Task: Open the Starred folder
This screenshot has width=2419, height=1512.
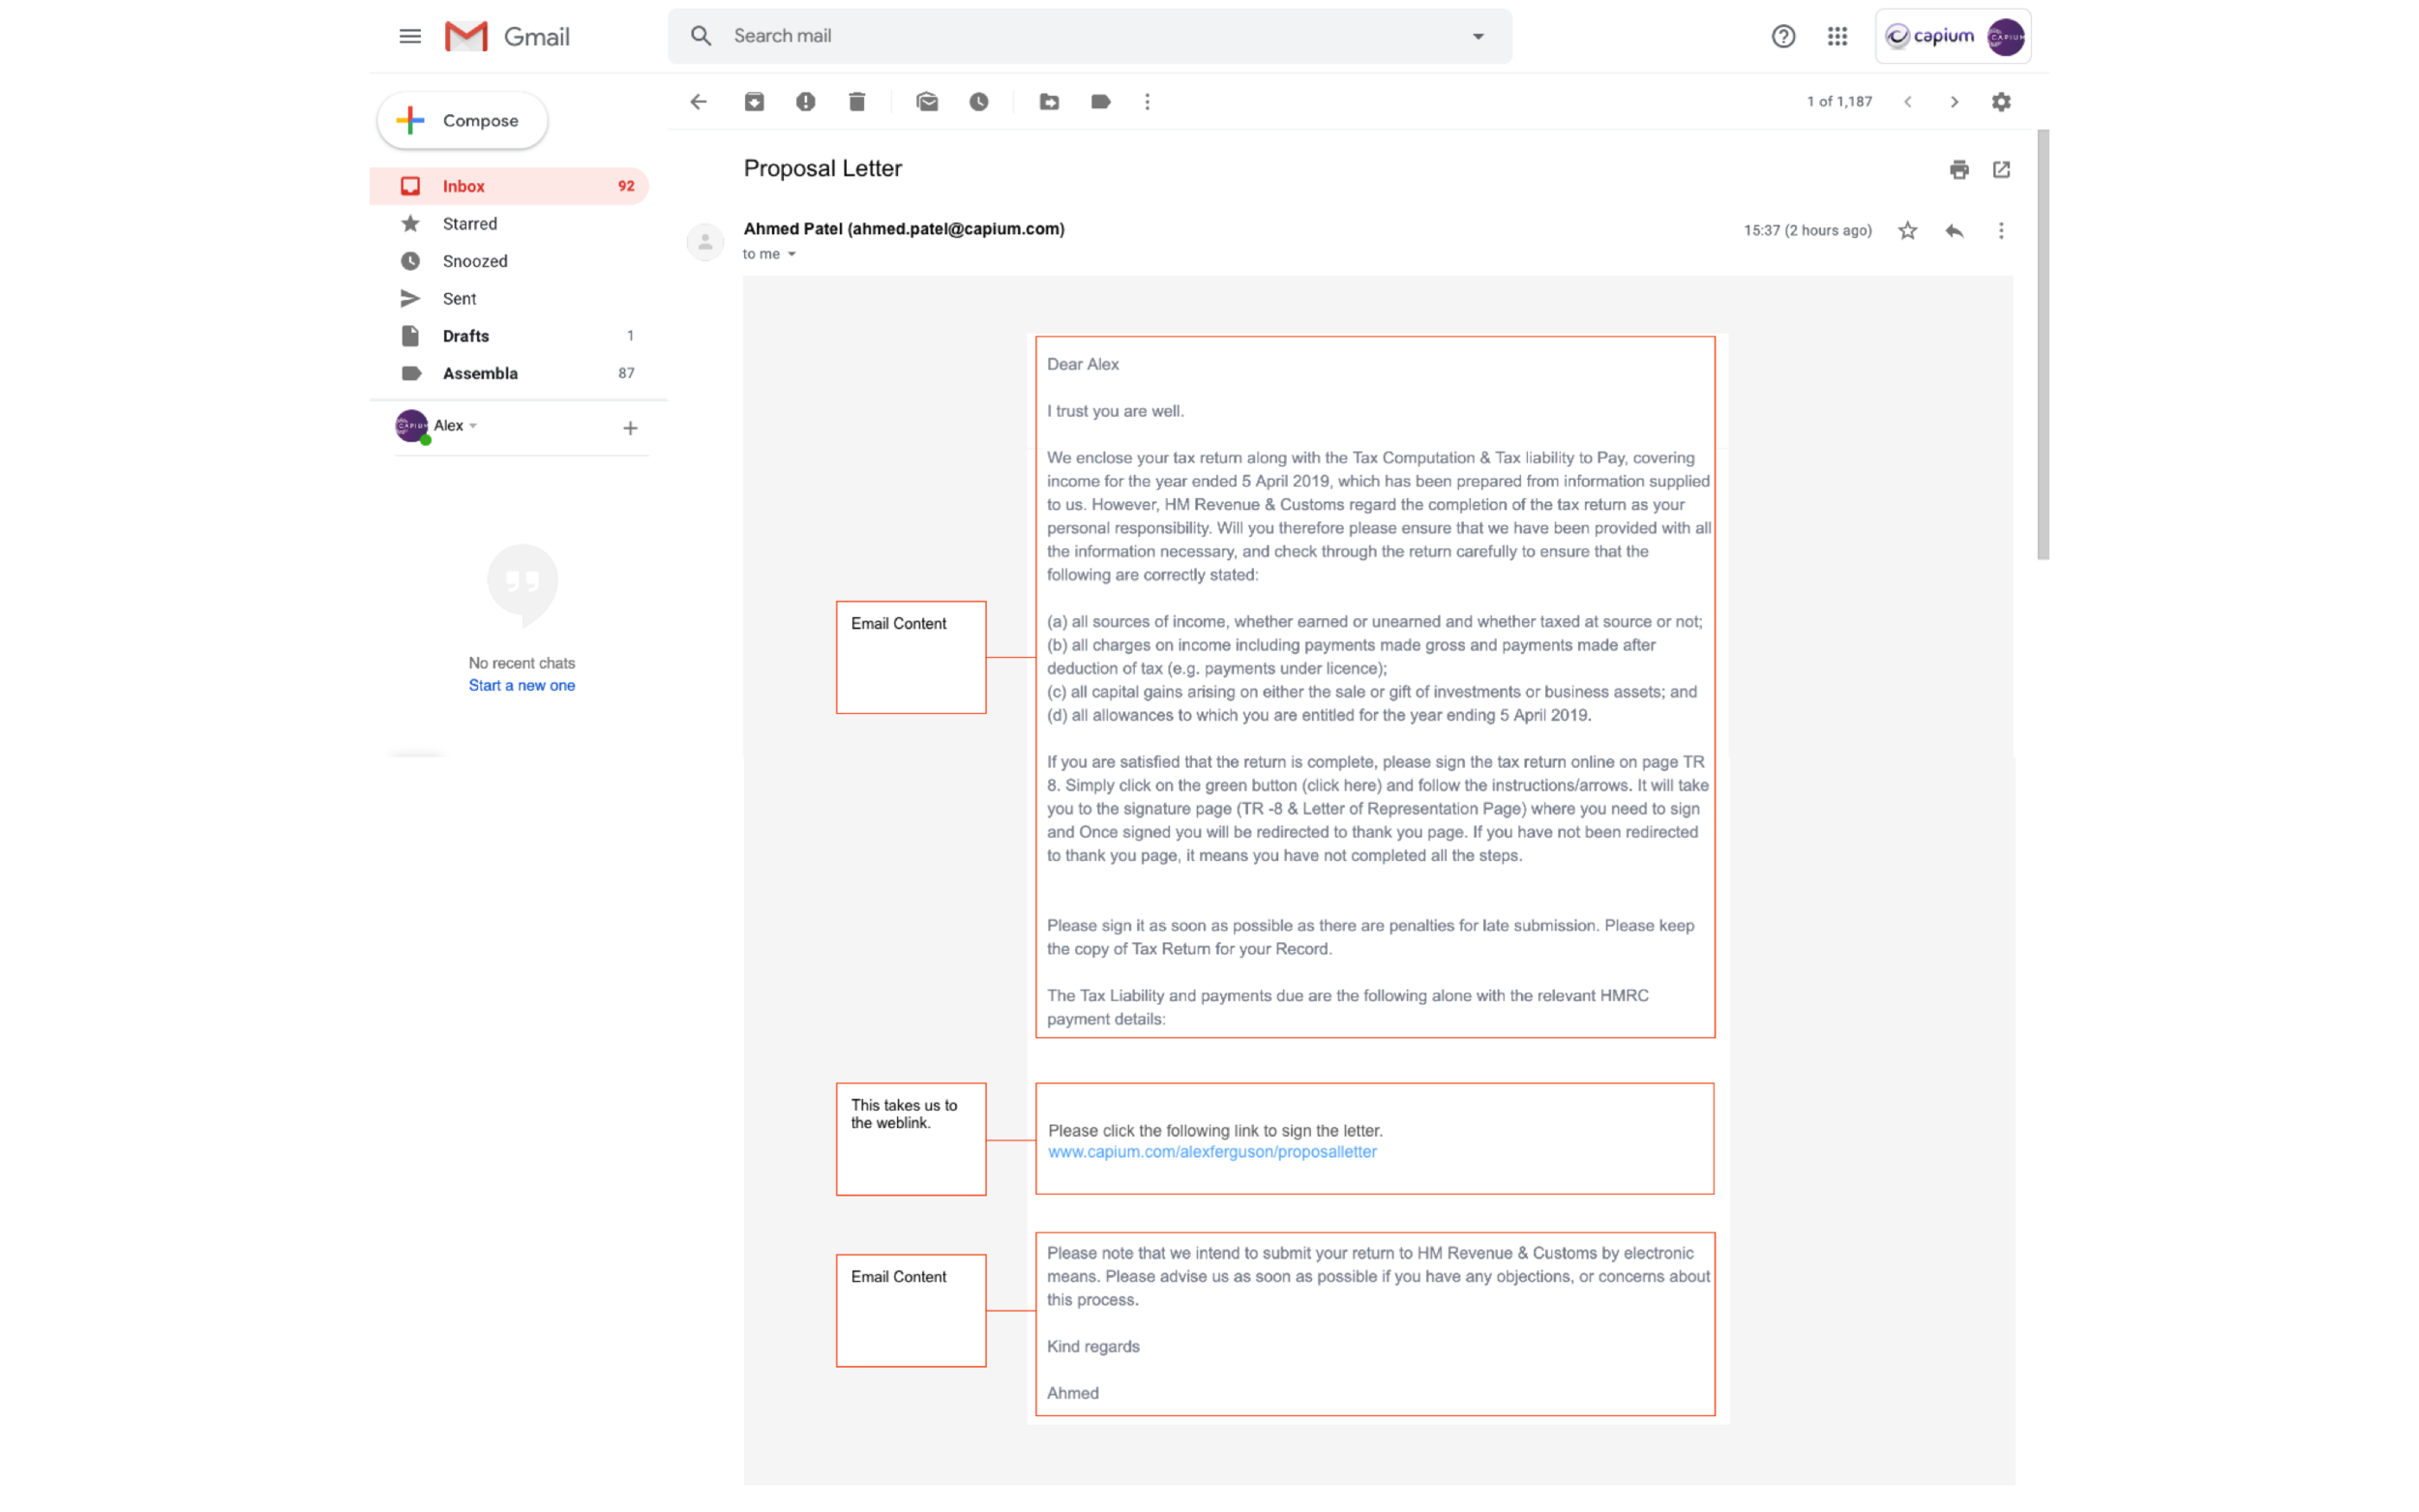Action: click(508, 224)
